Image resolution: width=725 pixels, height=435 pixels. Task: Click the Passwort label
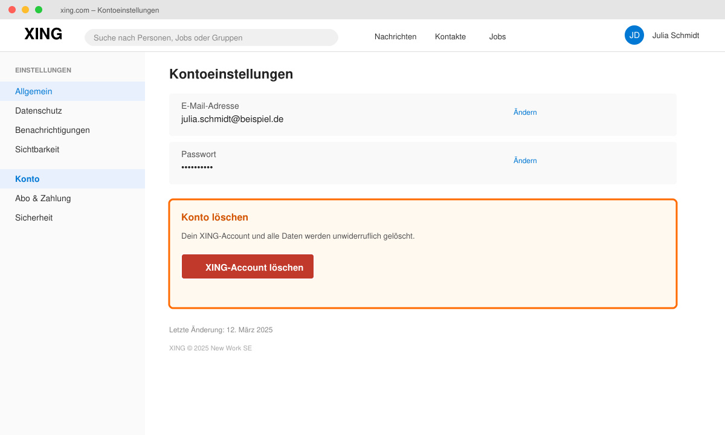click(x=198, y=155)
